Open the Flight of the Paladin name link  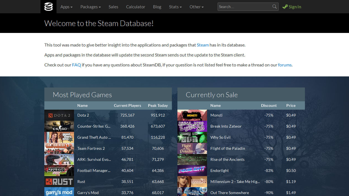click(x=228, y=148)
